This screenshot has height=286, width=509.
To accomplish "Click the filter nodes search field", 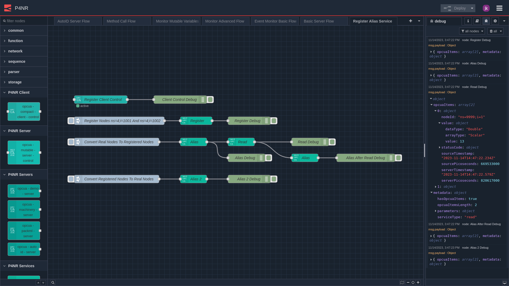I will 23,21.
